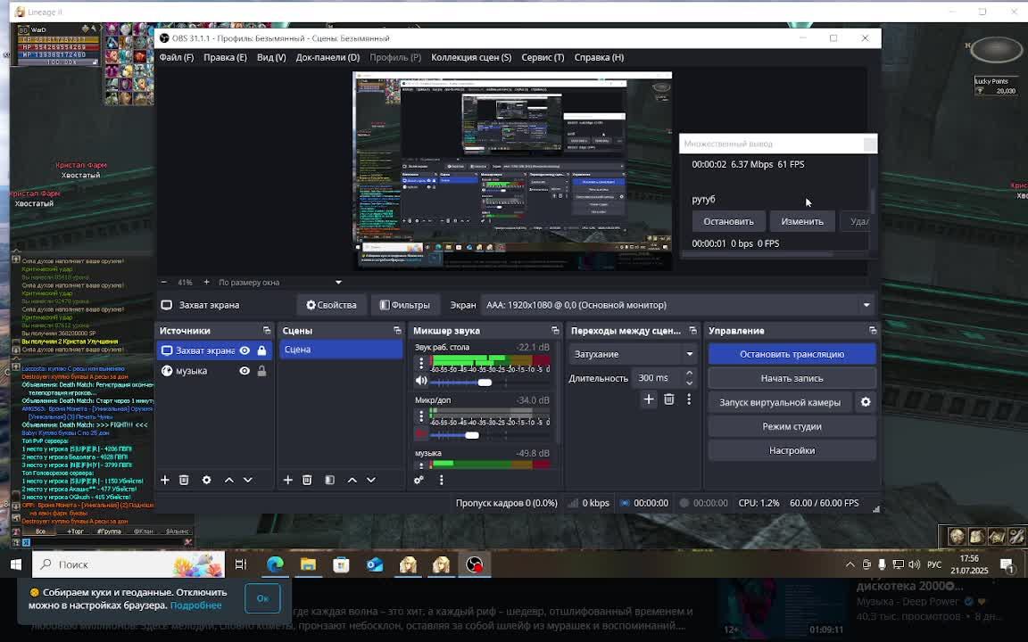Open the Док-панели (D) menu
The image size is (1028, 642).
327,58
